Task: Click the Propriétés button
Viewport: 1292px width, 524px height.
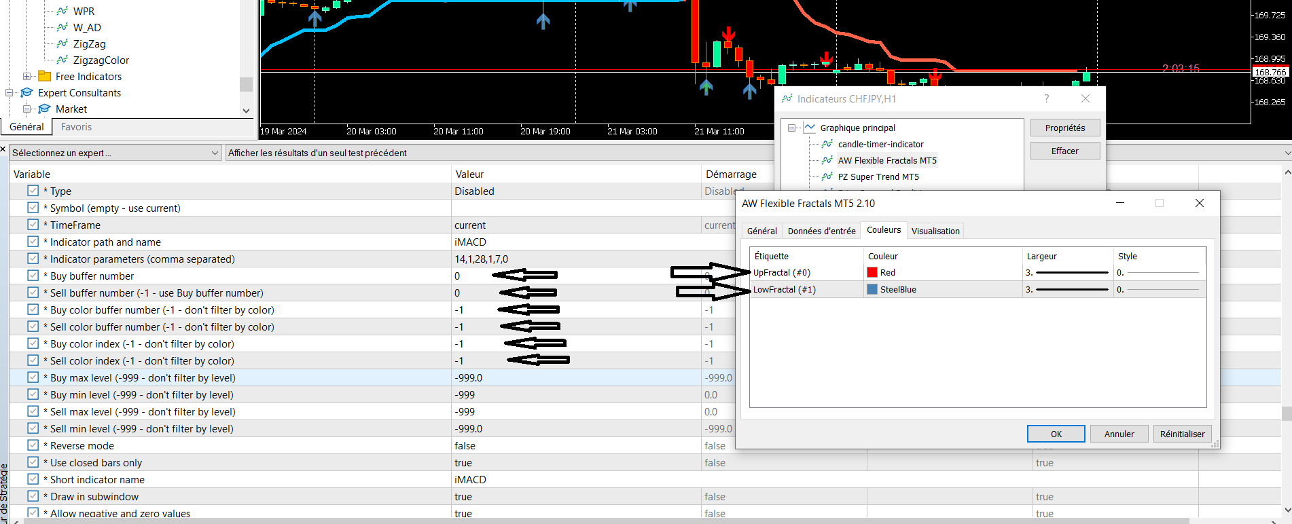Action: tap(1065, 128)
